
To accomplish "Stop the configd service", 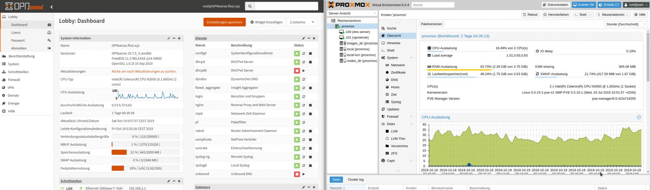I will pos(311,54).
